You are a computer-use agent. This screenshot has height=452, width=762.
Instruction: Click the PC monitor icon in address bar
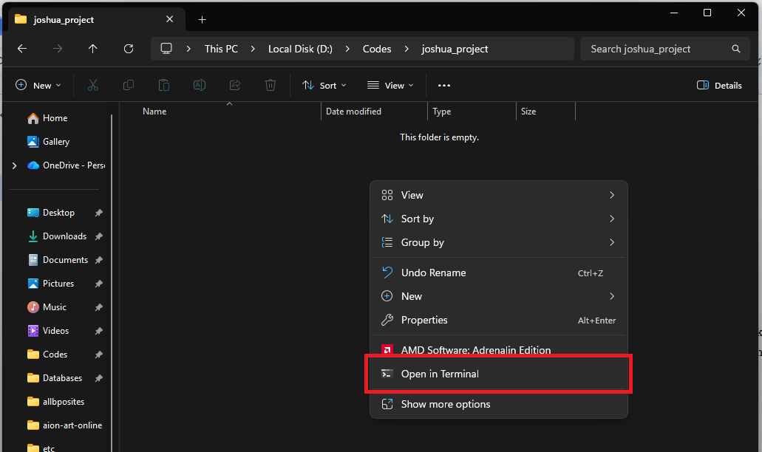coord(166,49)
